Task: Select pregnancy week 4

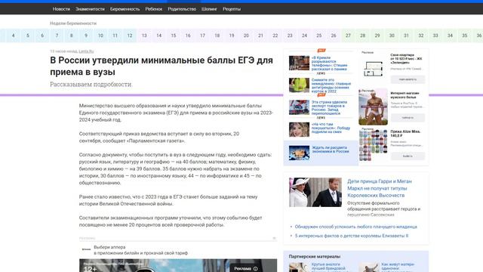Action: click(14, 36)
